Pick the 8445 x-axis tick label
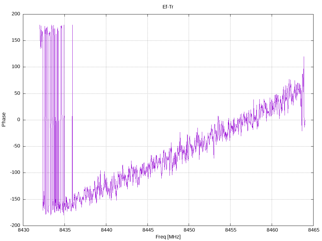 [x=147, y=230]
